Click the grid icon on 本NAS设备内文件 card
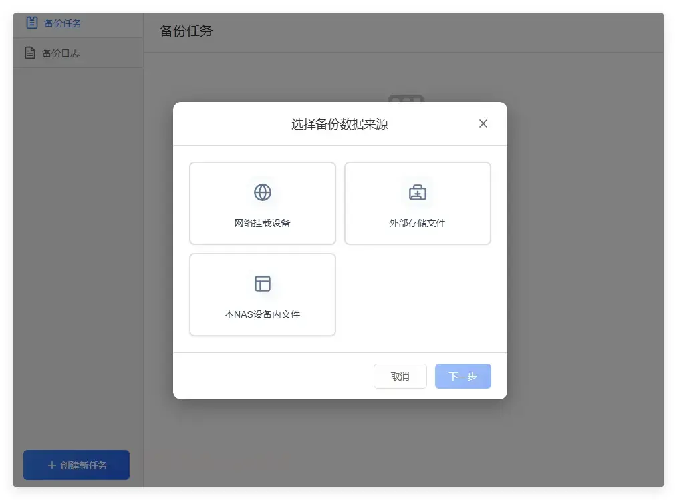The height and width of the screenshot is (500, 677). (x=262, y=283)
